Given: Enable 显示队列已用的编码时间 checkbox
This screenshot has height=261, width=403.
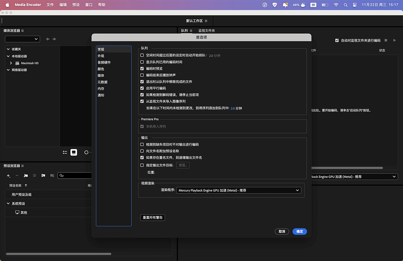Looking at the screenshot, I should pos(142,62).
